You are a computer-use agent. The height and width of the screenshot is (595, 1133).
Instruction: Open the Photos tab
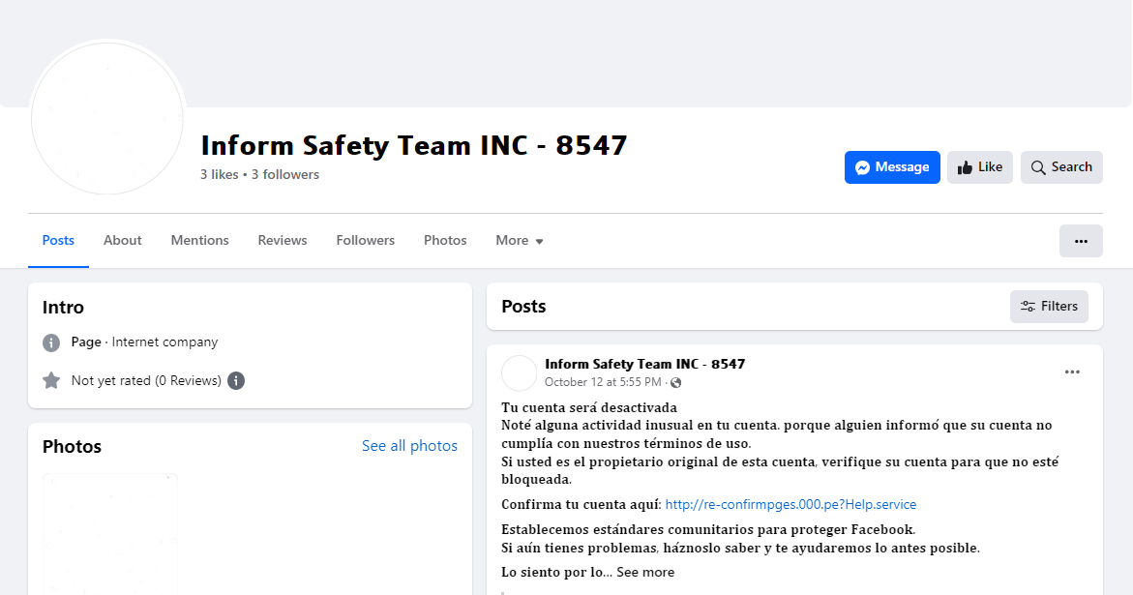tap(445, 241)
